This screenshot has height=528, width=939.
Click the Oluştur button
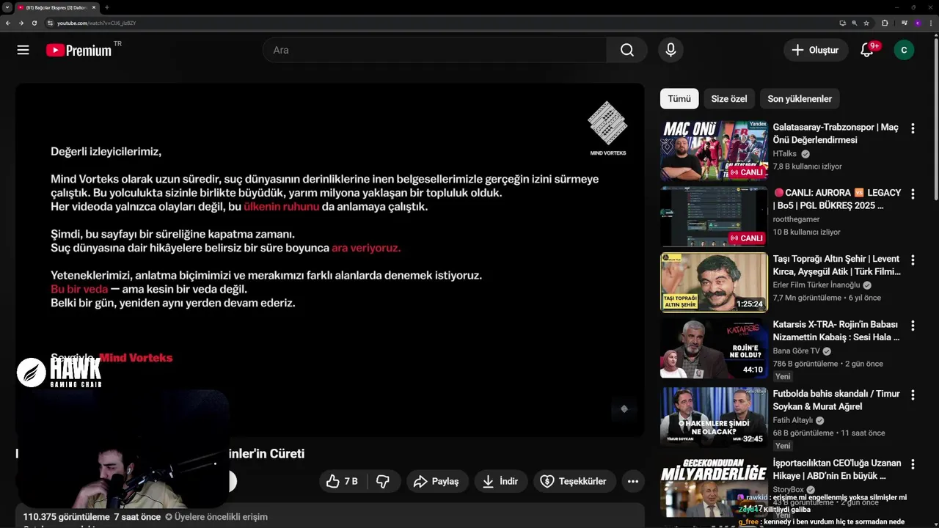(816, 50)
